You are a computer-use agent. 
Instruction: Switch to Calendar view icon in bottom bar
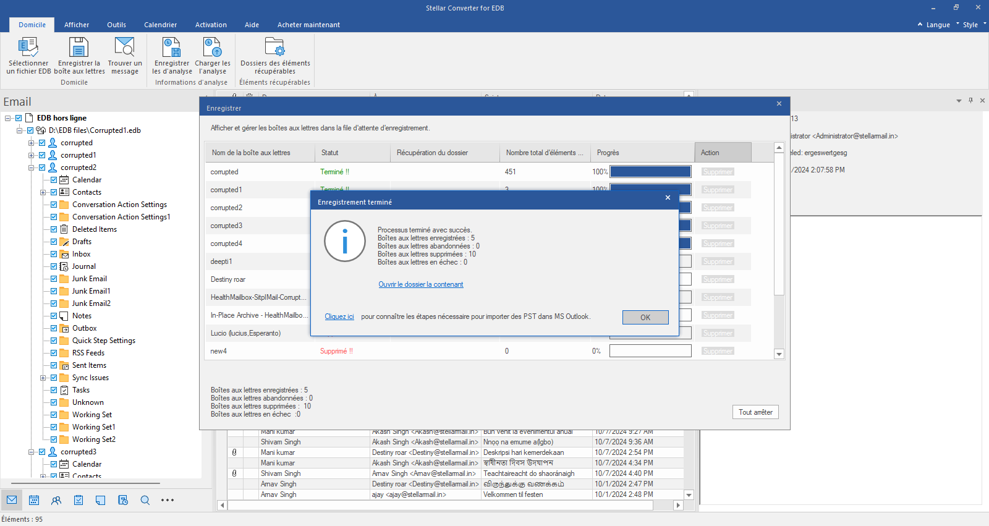click(x=34, y=500)
